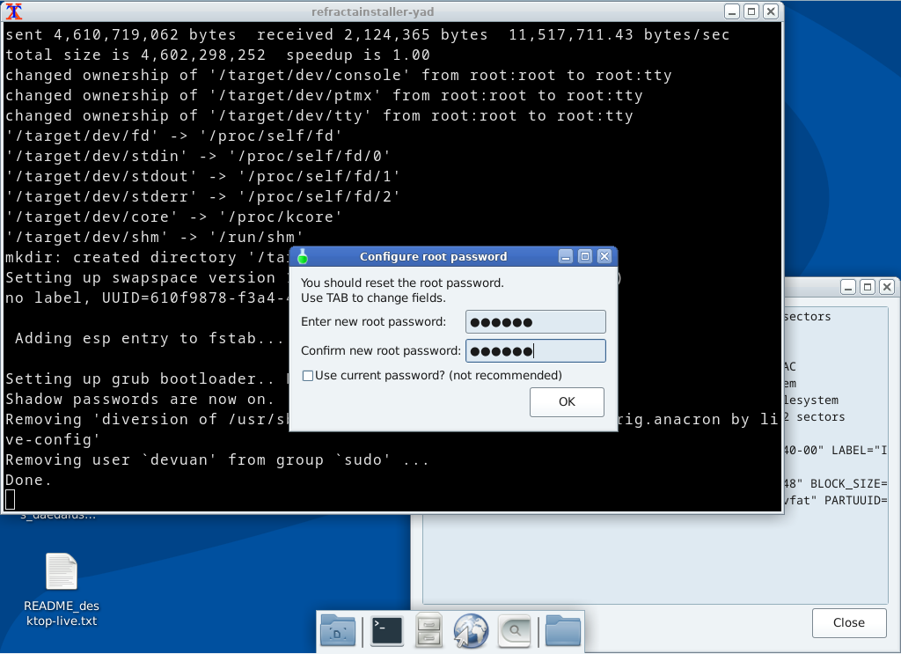Viewport: 901px width, 654px height.
Task: Maximize the Configure root password dialog
Action: coord(584,256)
